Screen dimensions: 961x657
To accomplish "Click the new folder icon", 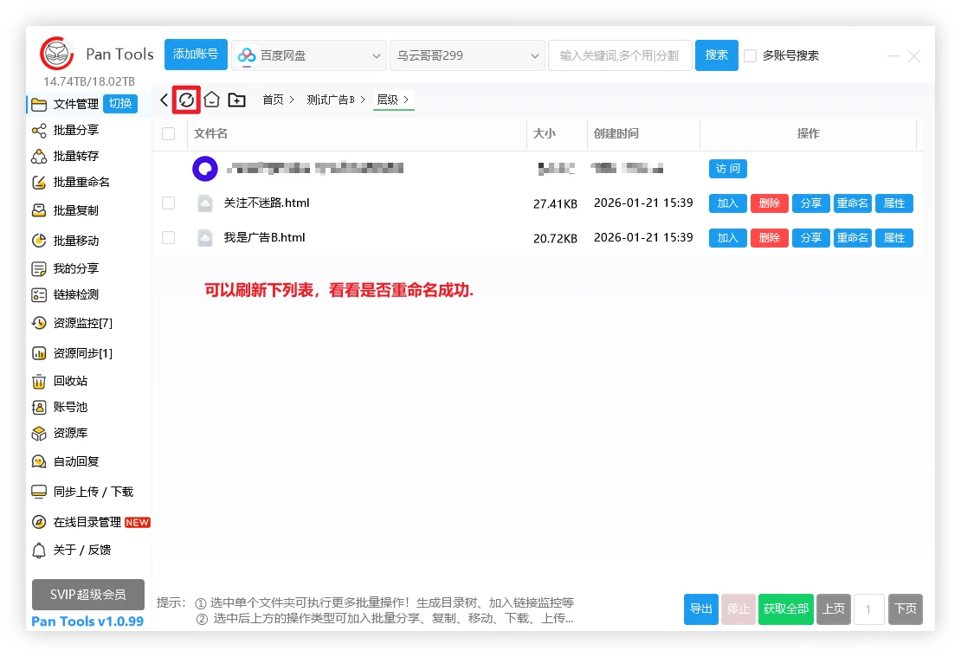I will click(236, 100).
